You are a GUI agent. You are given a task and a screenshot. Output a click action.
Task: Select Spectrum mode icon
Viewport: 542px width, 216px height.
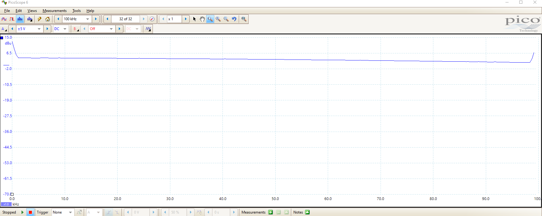[x=20, y=19]
